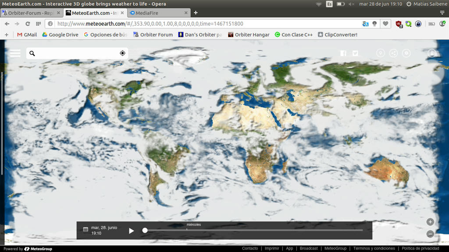The image size is (449, 252).
Task: Click the Imprimir footer link
Action: pyautogui.click(x=272, y=248)
